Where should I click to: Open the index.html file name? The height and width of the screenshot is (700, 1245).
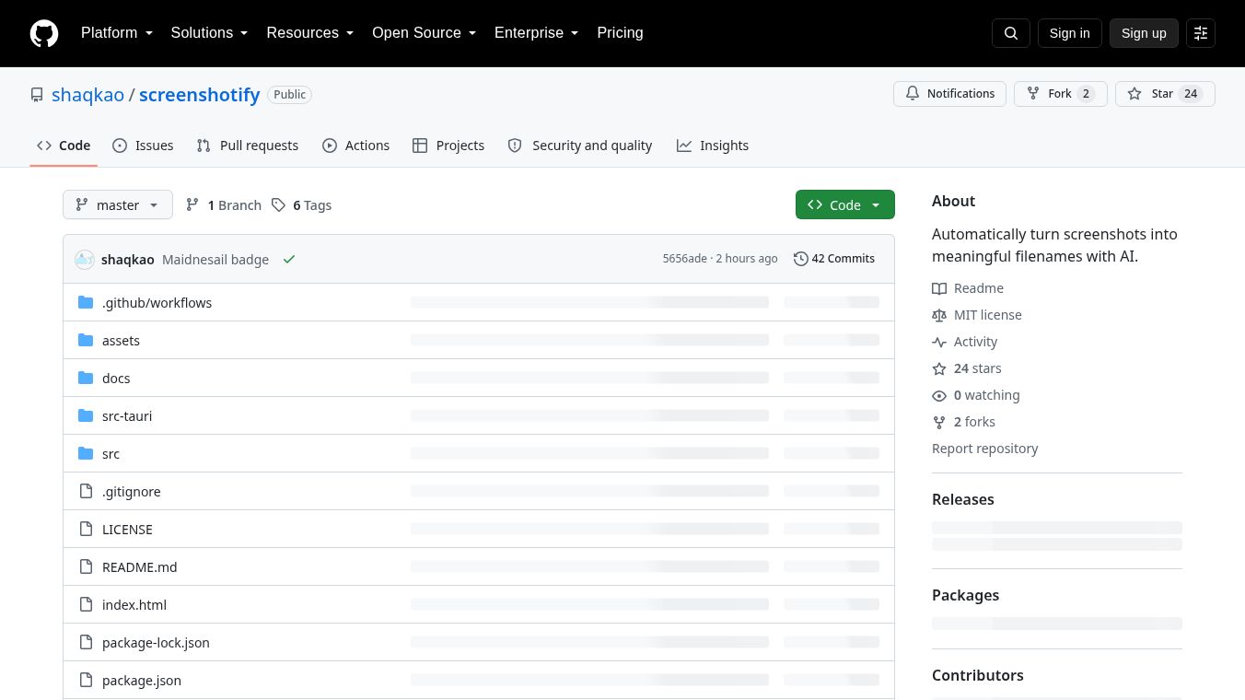click(x=134, y=605)
